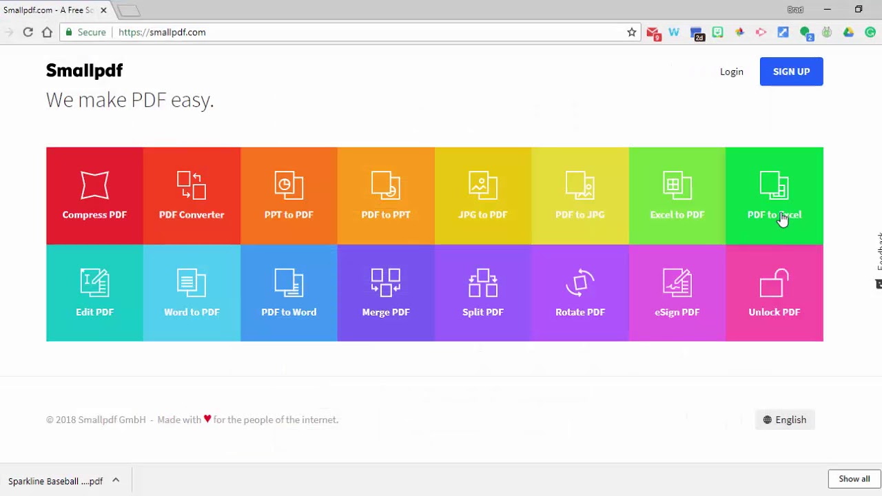View site info via the Secure padlock
The height and width of the screenshot is (496, 882).
point(86,32)
